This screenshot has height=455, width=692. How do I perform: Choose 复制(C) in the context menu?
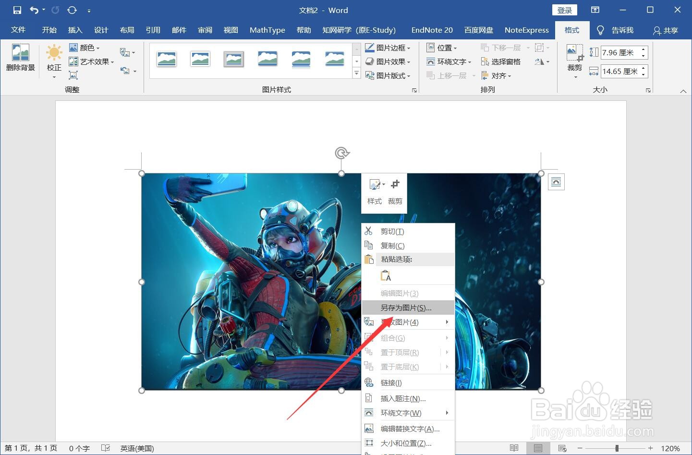pos(408,246)
